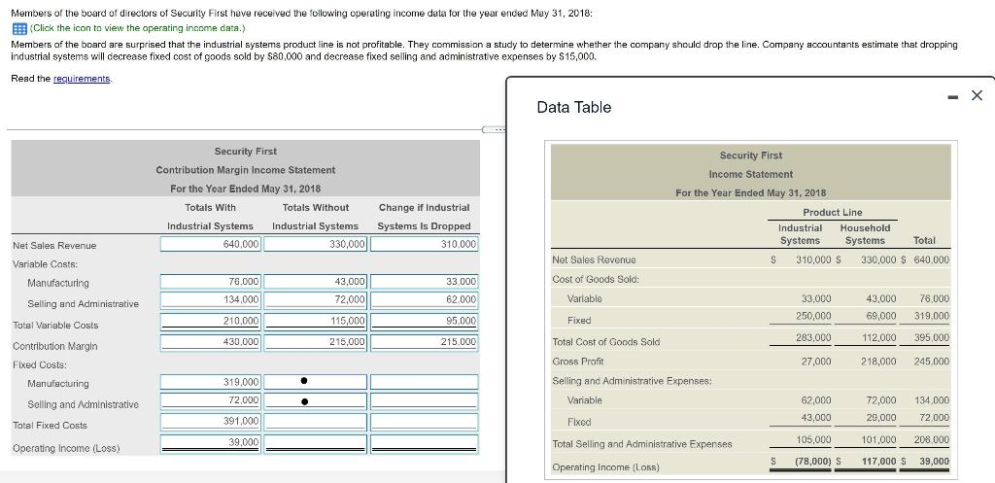This screenshot has width=995, height=483.
Task: Click empty fixed Manufacturing Totals Without field
Action: click(x=316, y=382)
